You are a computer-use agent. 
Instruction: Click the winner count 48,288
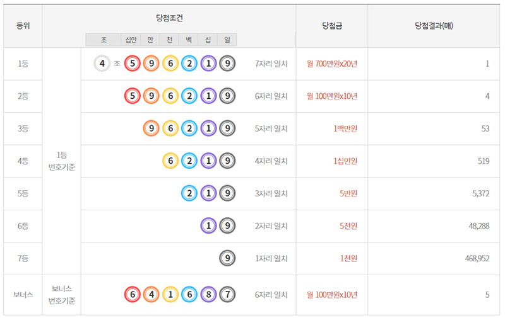click(x=479, y=226)
